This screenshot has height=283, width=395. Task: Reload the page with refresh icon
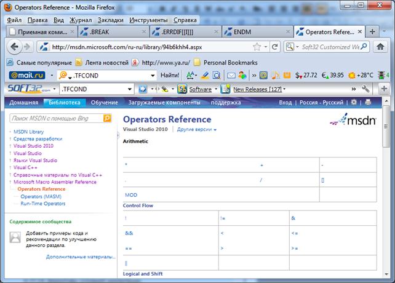coord(275,47)
